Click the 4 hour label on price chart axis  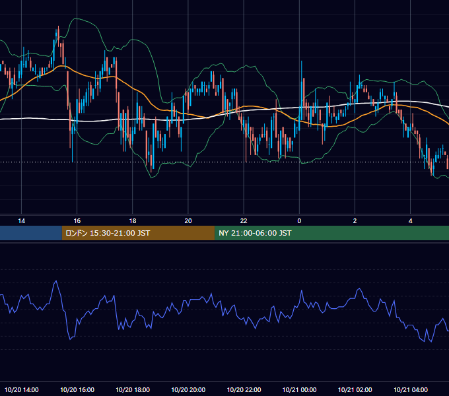tap(410, 221)
